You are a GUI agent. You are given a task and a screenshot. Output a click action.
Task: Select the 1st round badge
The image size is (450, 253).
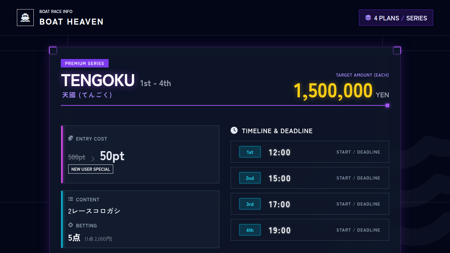(x=250, y=152)
